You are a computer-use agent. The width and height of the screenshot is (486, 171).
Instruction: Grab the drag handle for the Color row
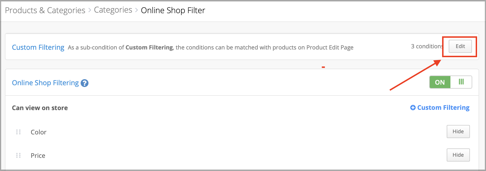click(x=18, y=132)
